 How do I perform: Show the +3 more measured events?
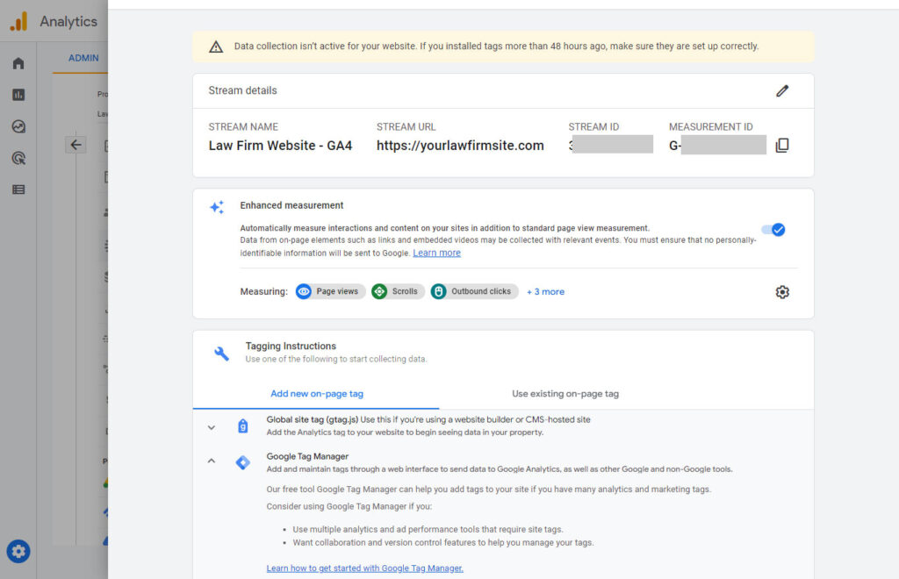coord(545,291)
